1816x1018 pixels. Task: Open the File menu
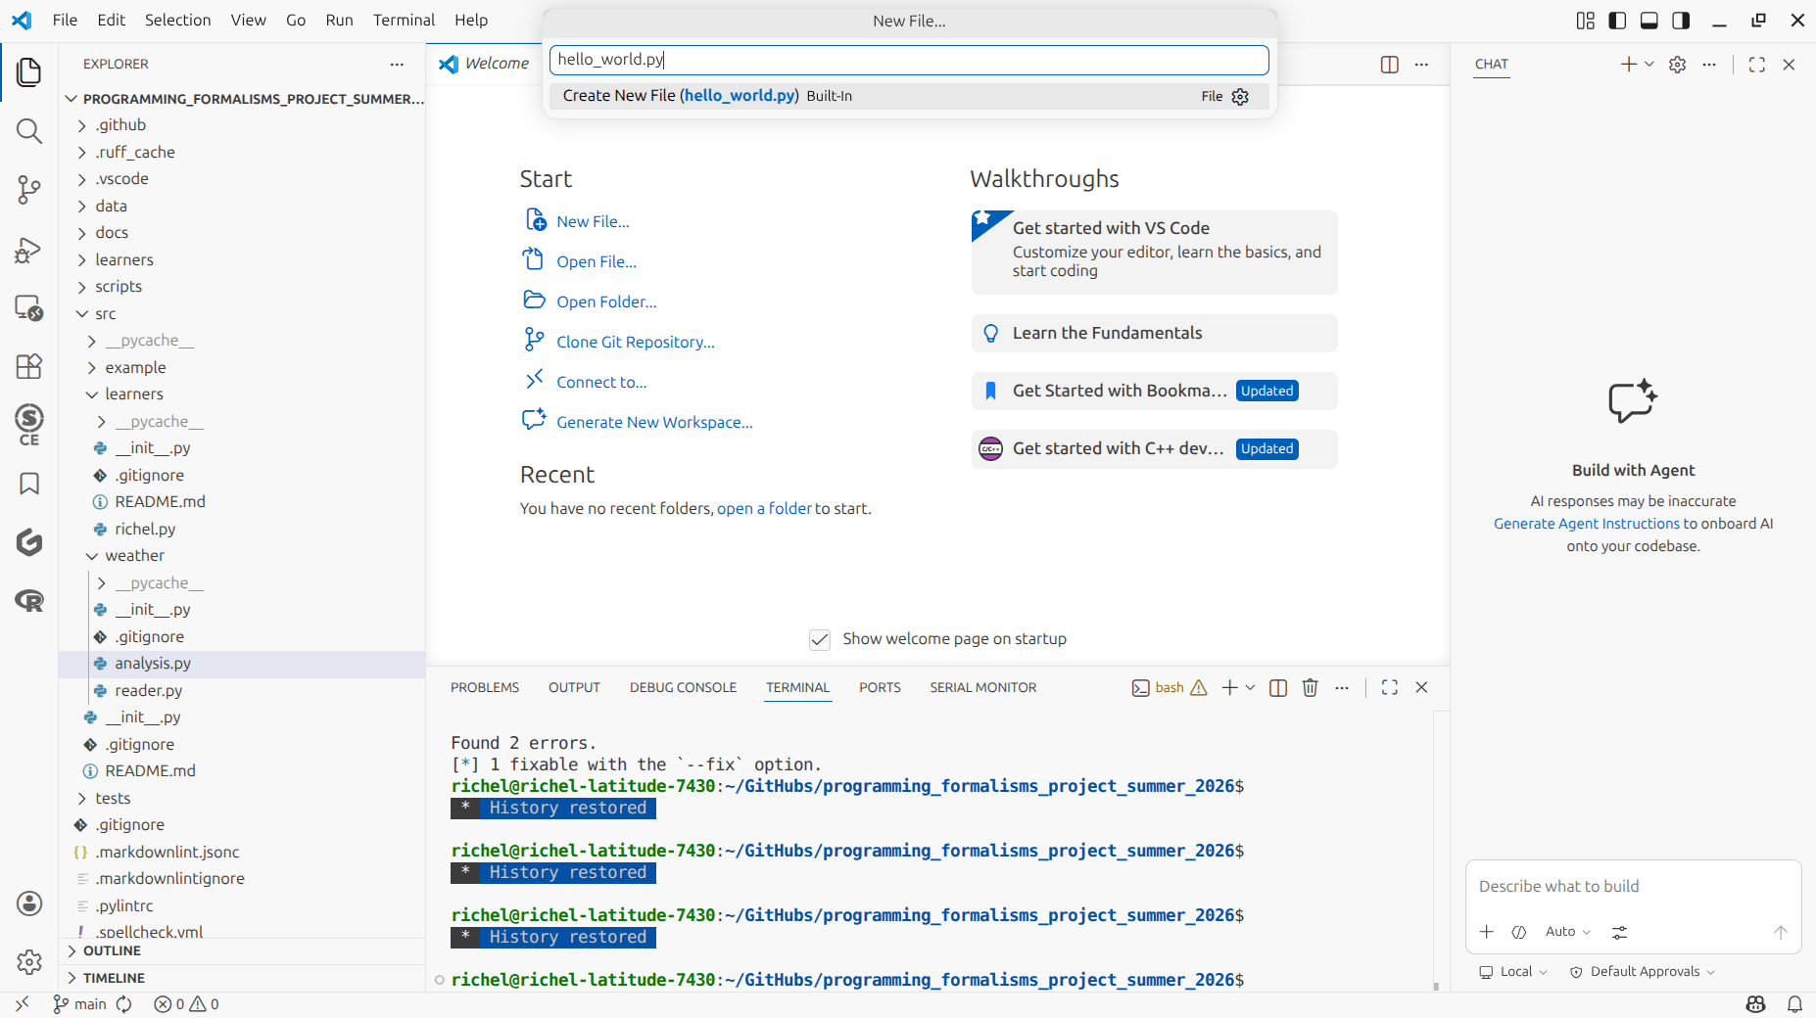click(x=65, y=21)
